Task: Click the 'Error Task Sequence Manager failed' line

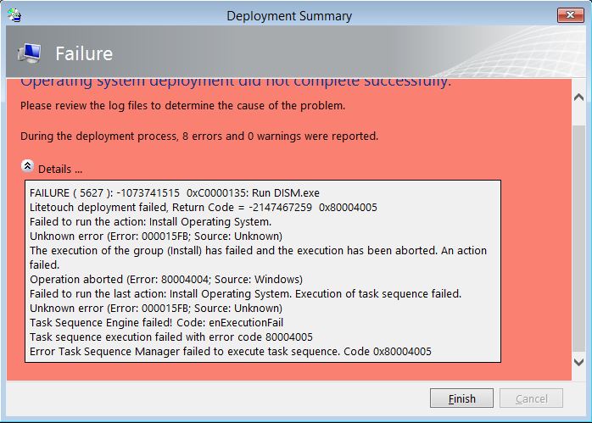Action: (x=231, y=351)
